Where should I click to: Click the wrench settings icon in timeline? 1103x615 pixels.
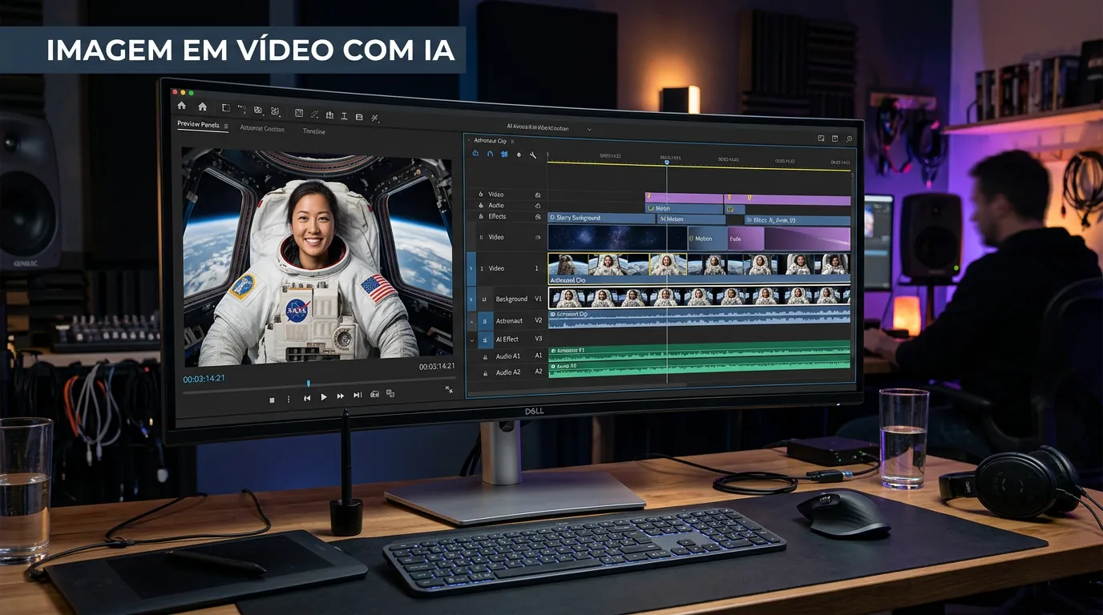point(533,155)
